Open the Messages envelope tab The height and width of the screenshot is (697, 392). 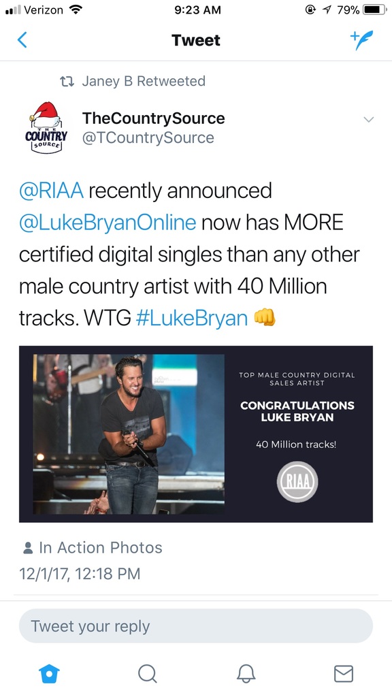[x=344, y=673]
